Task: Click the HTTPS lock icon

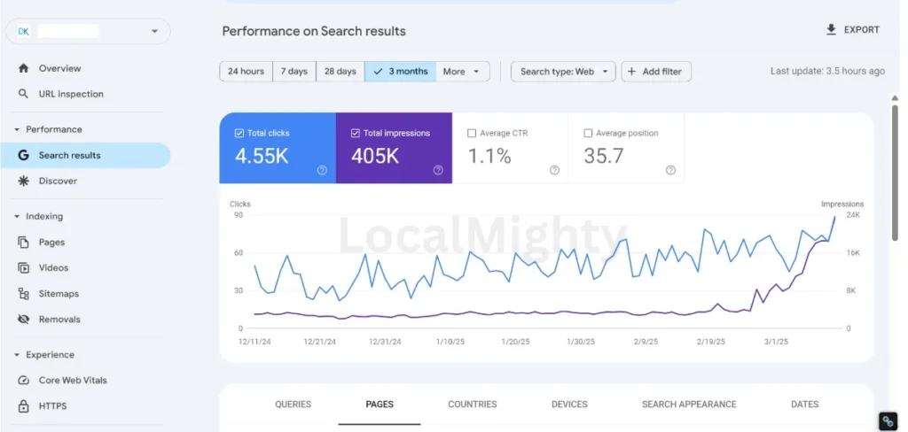Action: click(x=23, y=406)
